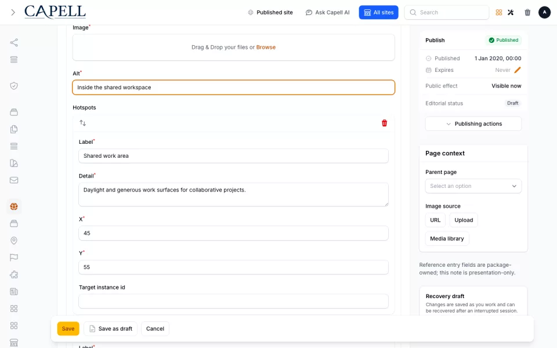Click the X coordinate field
Viewport: 557px width, 348px height.
click(x=233, y=233)
